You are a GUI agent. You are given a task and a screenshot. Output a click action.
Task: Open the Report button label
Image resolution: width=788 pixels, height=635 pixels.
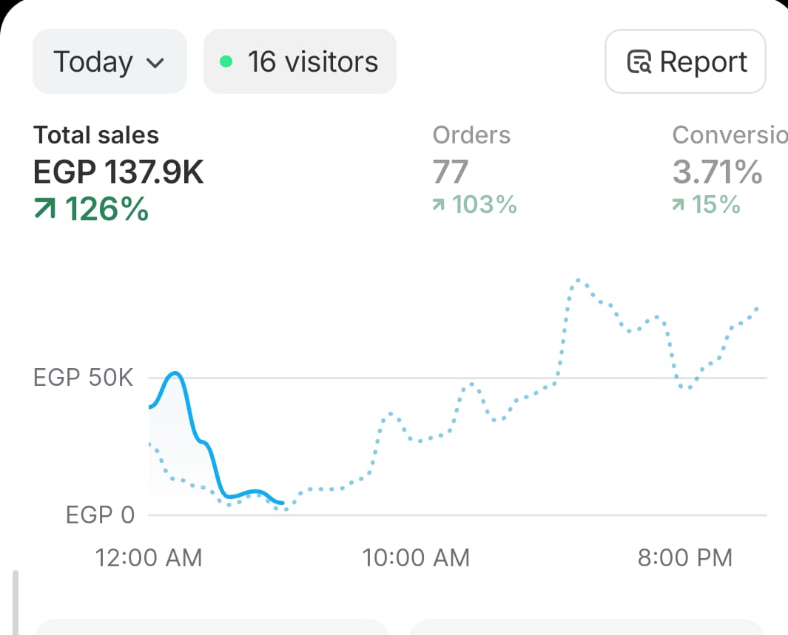tap(703, 62)
